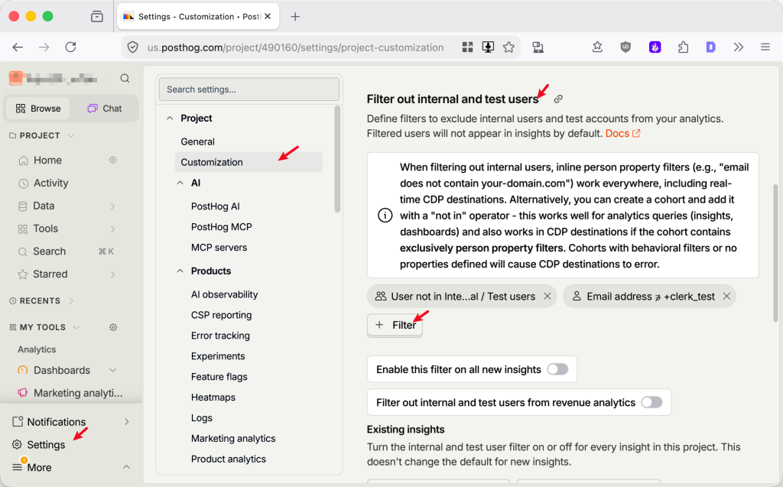Collapse the AI settings section
The width and height of the screenshot is (783, 487).
(x=180, y=183)
